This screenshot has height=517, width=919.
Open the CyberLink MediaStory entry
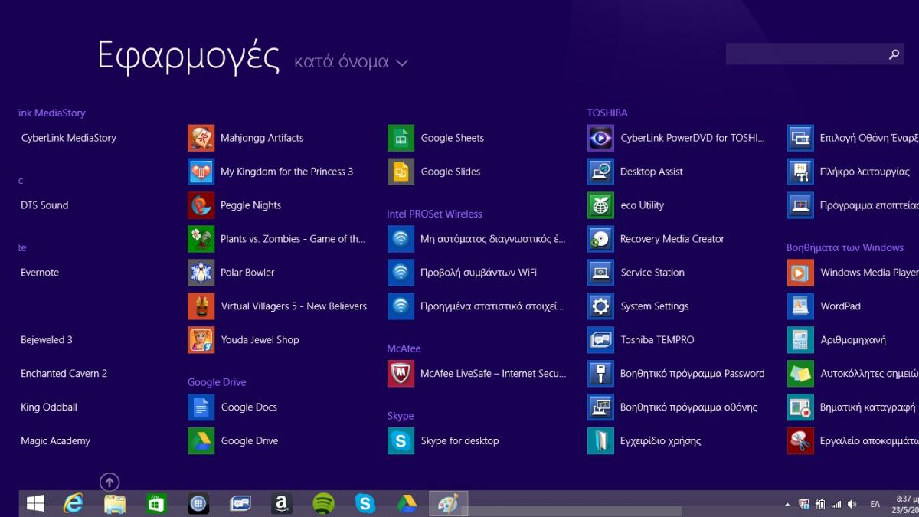tap(69, 138)
